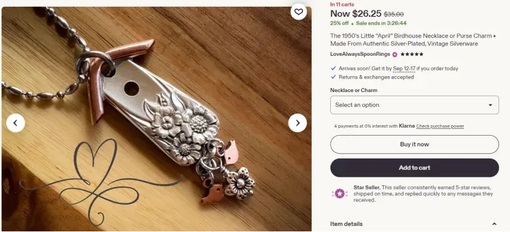Screen dimensions: 510x232
Task: Click checkmark beside Returns & exchanges accepted
Action: point(333,77)
